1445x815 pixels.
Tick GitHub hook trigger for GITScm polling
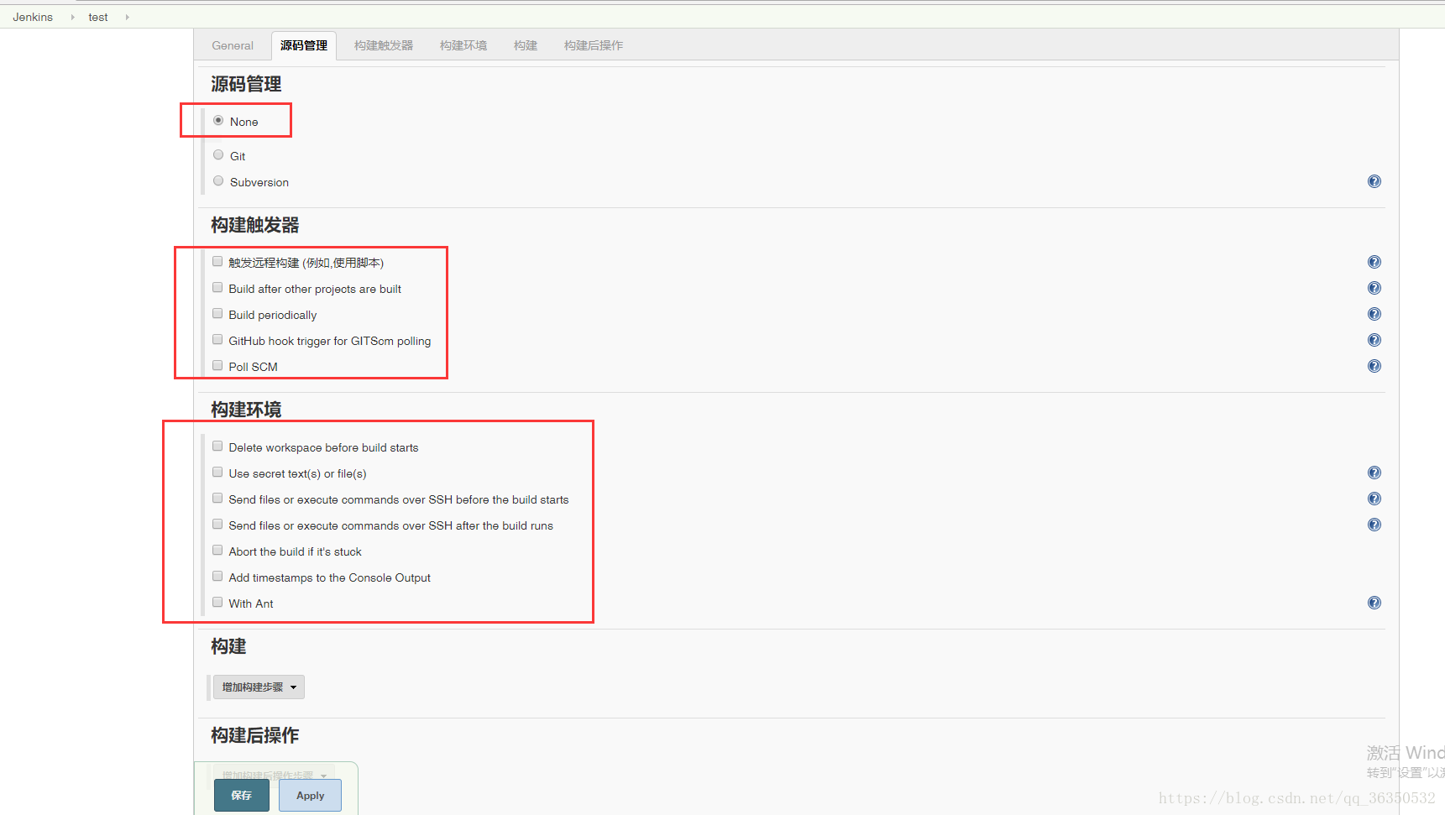[x=217, y=340]
